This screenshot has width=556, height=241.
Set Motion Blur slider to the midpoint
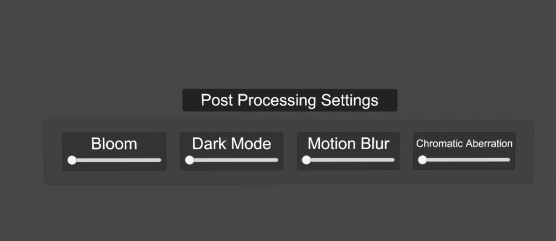click(350, 160)
